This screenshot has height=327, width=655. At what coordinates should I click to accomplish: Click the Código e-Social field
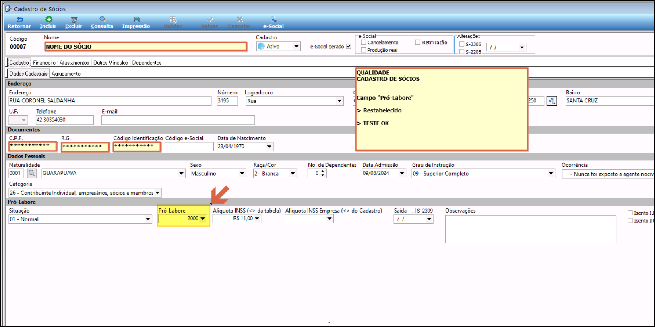tap(189, 147)
